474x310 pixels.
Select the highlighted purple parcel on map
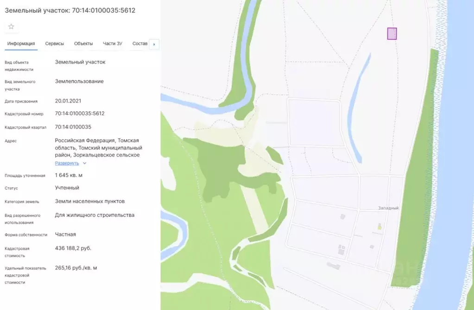392,33
